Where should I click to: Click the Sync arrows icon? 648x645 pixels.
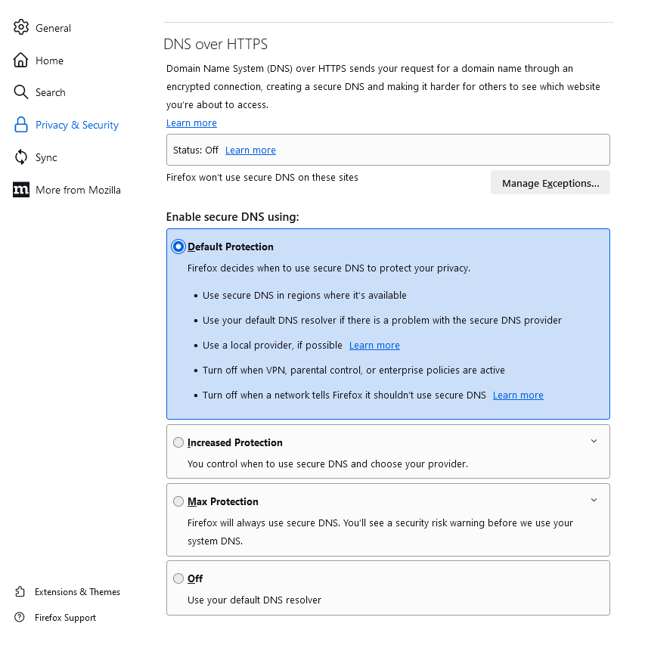(x=21, y=157)
